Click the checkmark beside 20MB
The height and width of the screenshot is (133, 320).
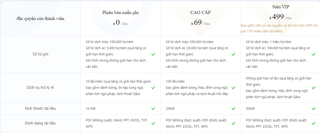233,108
